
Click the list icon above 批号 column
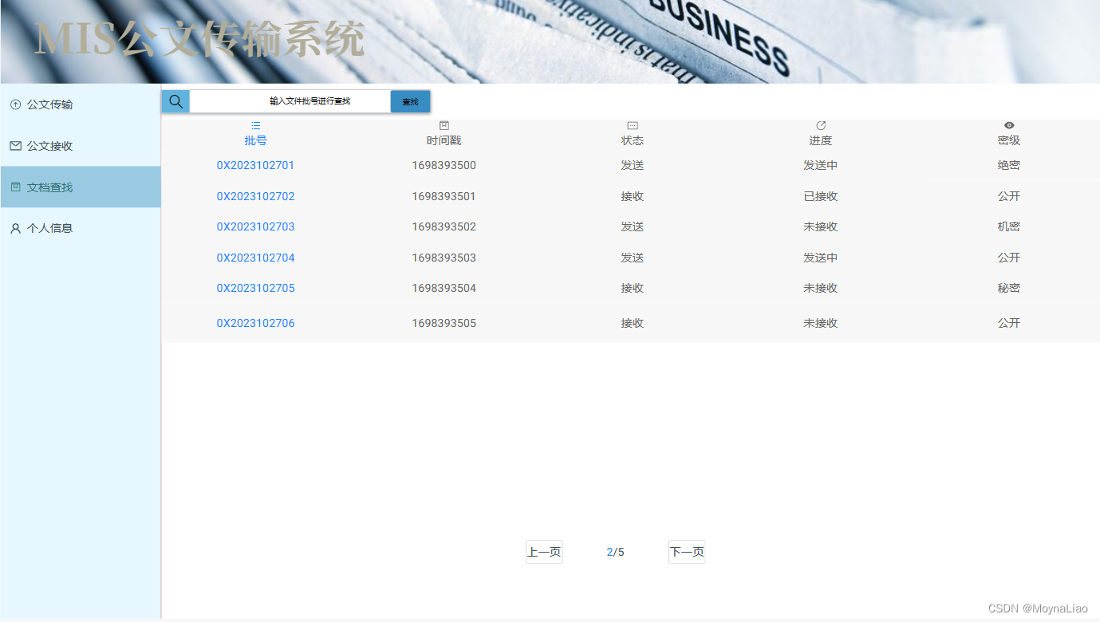point(255,125)
